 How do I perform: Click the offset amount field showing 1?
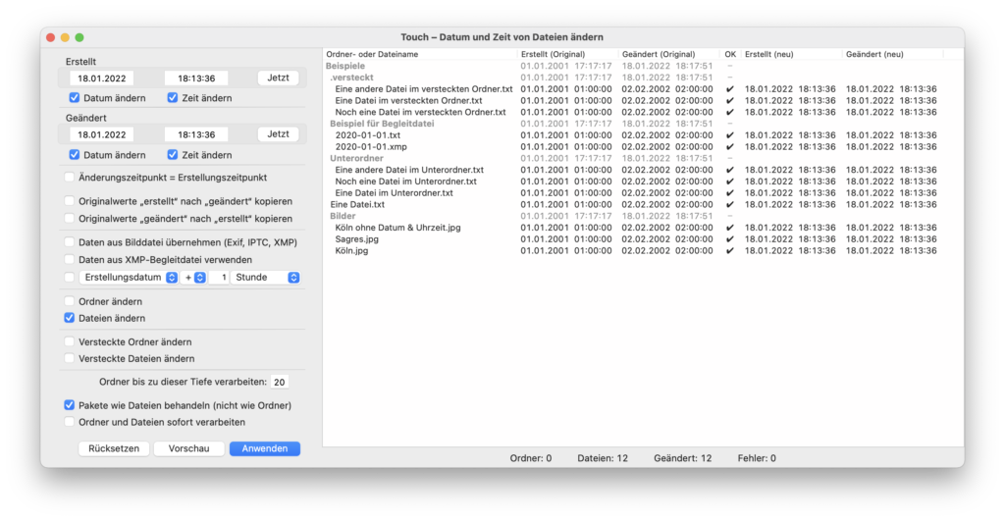tap(220, 278)
